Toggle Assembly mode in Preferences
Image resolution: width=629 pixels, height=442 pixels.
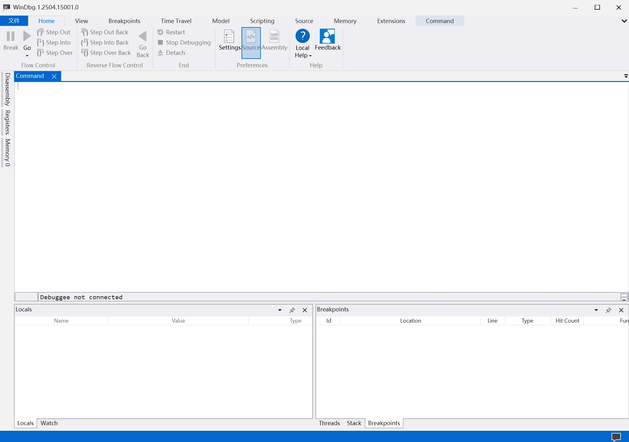(x=274, y=37)
